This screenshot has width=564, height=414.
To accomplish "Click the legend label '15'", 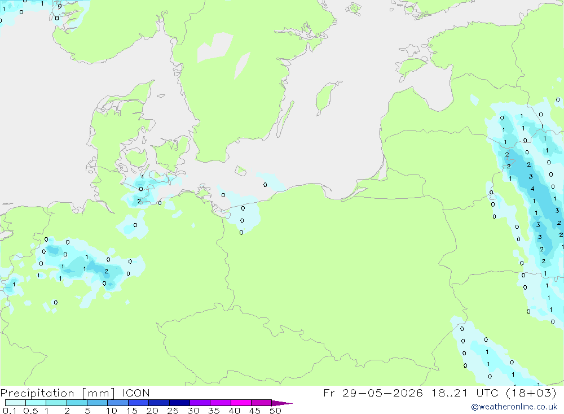I will [x=132, y=411].
